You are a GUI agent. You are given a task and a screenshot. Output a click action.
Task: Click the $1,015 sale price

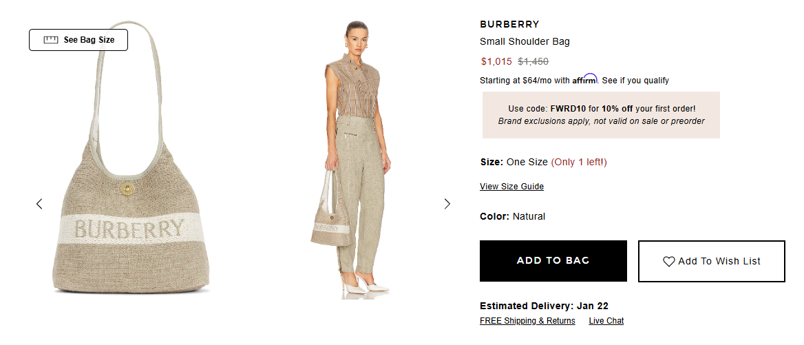496,61
